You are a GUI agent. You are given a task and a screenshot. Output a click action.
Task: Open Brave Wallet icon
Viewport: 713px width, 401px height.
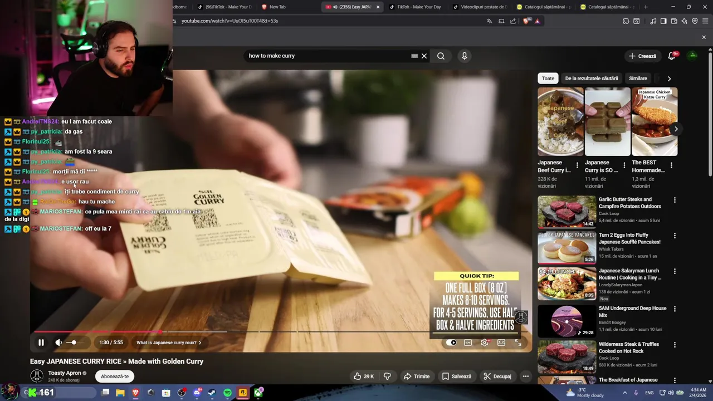pos(674,21)
